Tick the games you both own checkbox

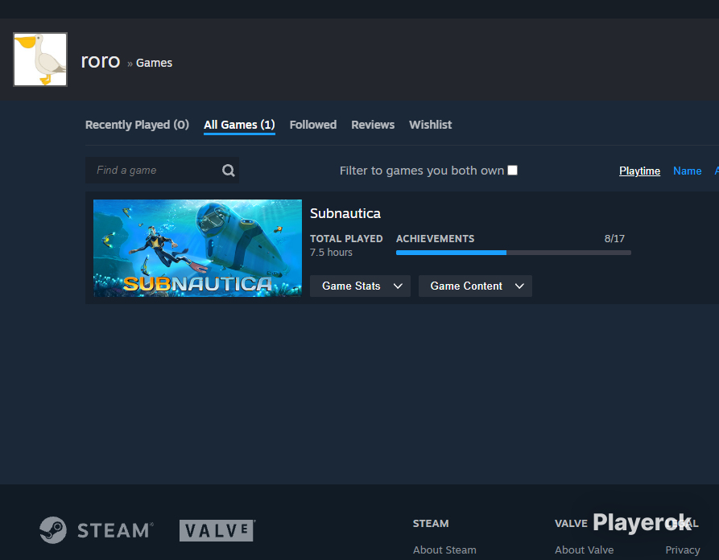(x=513, y=170)
